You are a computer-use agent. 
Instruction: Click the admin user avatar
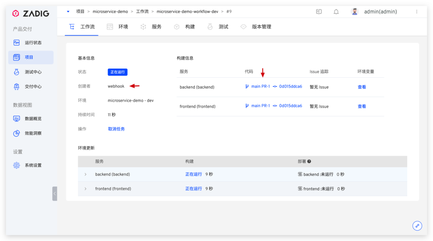point(354,12)
